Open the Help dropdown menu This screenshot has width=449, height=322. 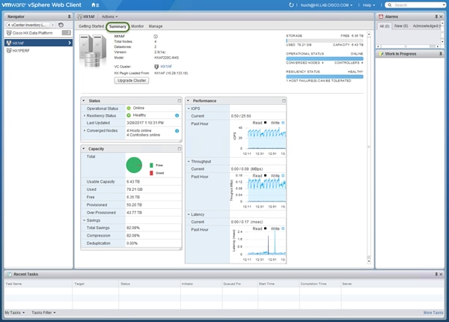pos(368,5)
